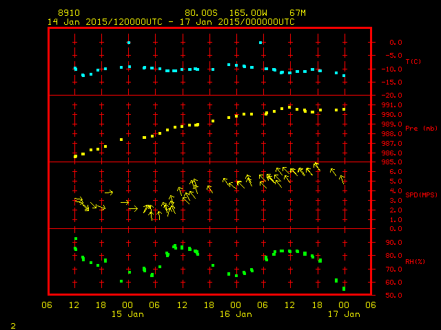Click the 1.0 wind speed tick label

point(396,220)
